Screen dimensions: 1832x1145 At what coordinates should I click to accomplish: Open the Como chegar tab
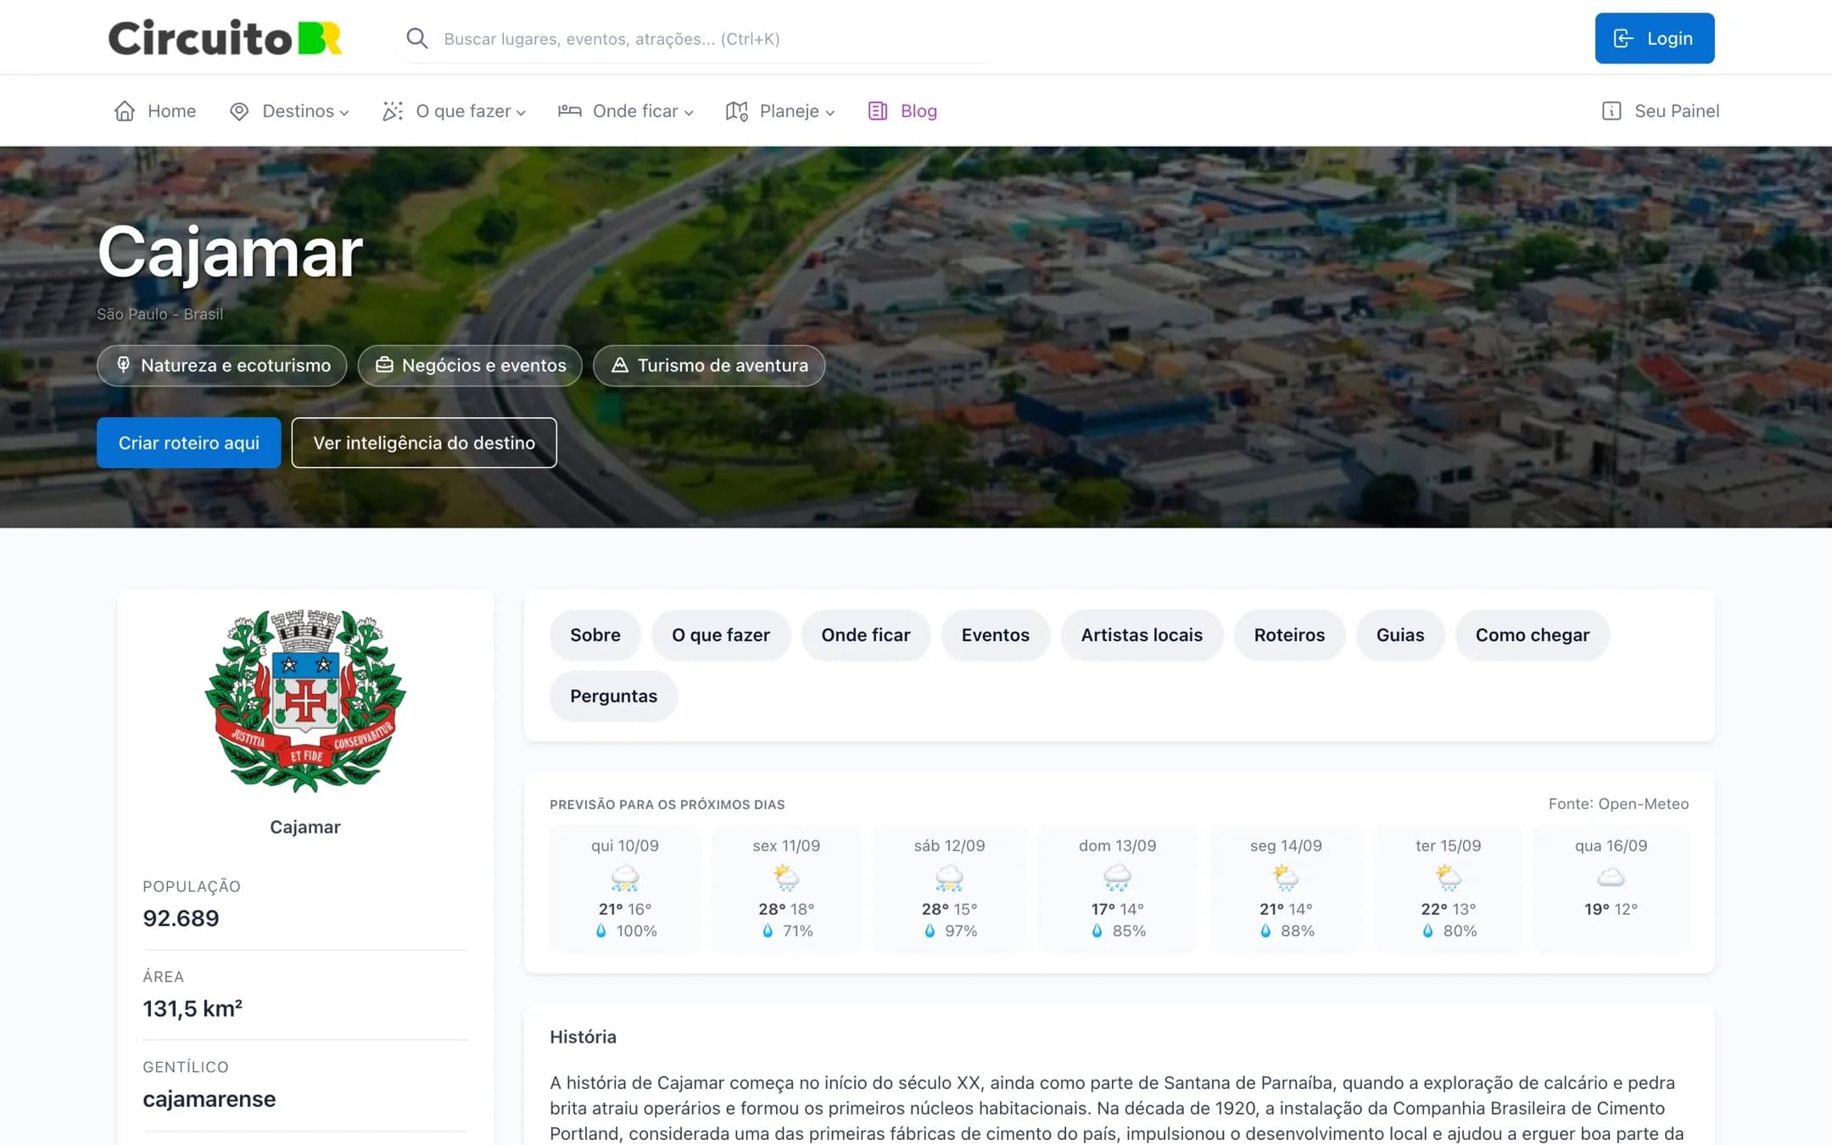(x=1533, y=635)
